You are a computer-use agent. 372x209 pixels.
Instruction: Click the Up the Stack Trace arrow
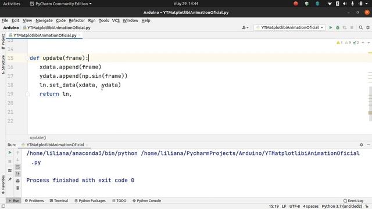click(17, 153)
